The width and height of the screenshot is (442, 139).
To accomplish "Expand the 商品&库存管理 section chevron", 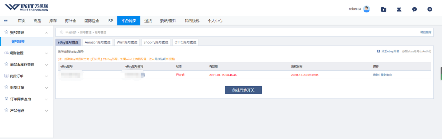I will point(47,64).
